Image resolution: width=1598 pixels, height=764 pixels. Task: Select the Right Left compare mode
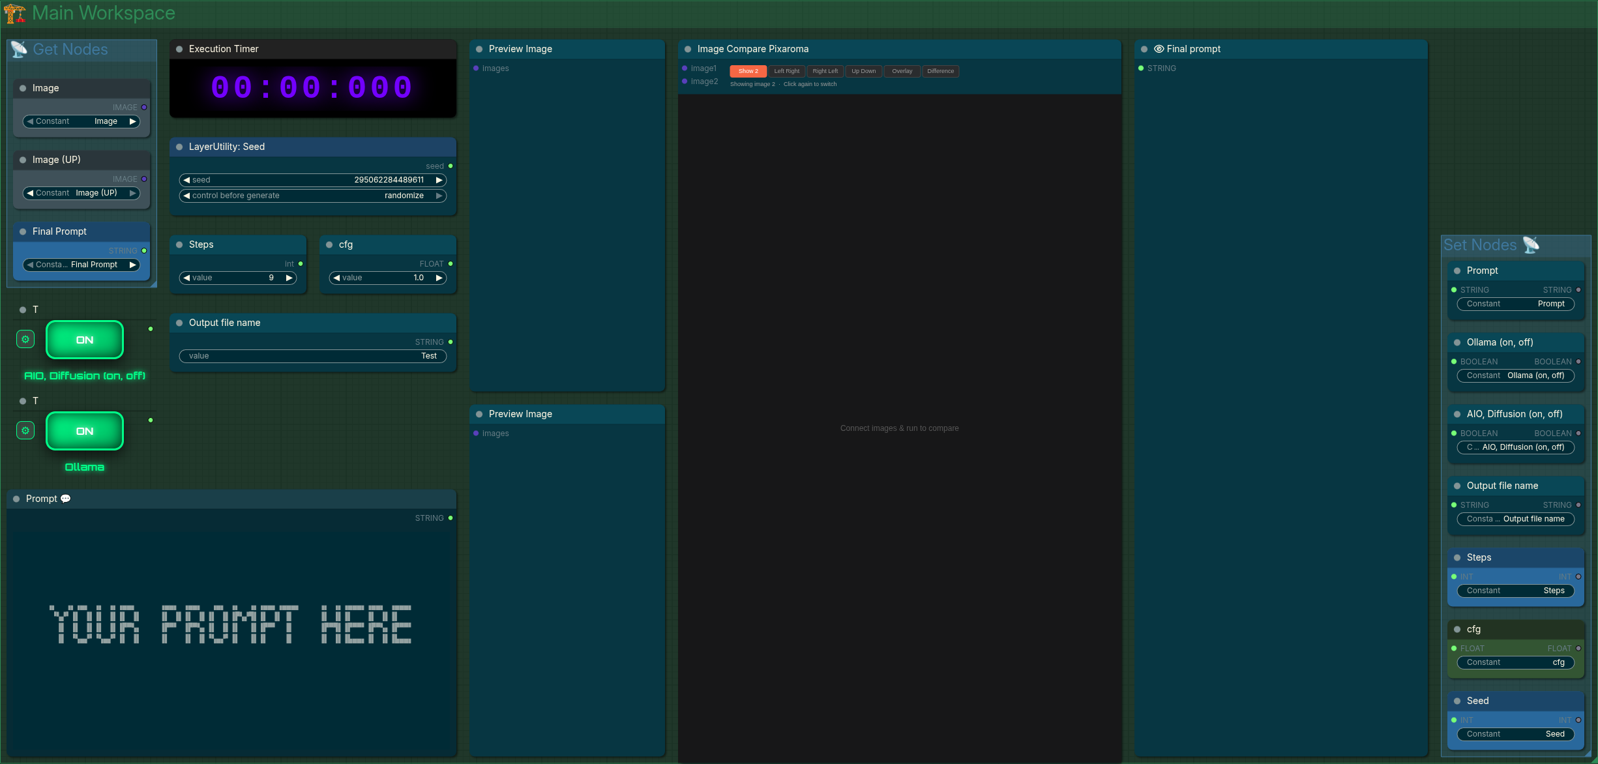[825, 71]
